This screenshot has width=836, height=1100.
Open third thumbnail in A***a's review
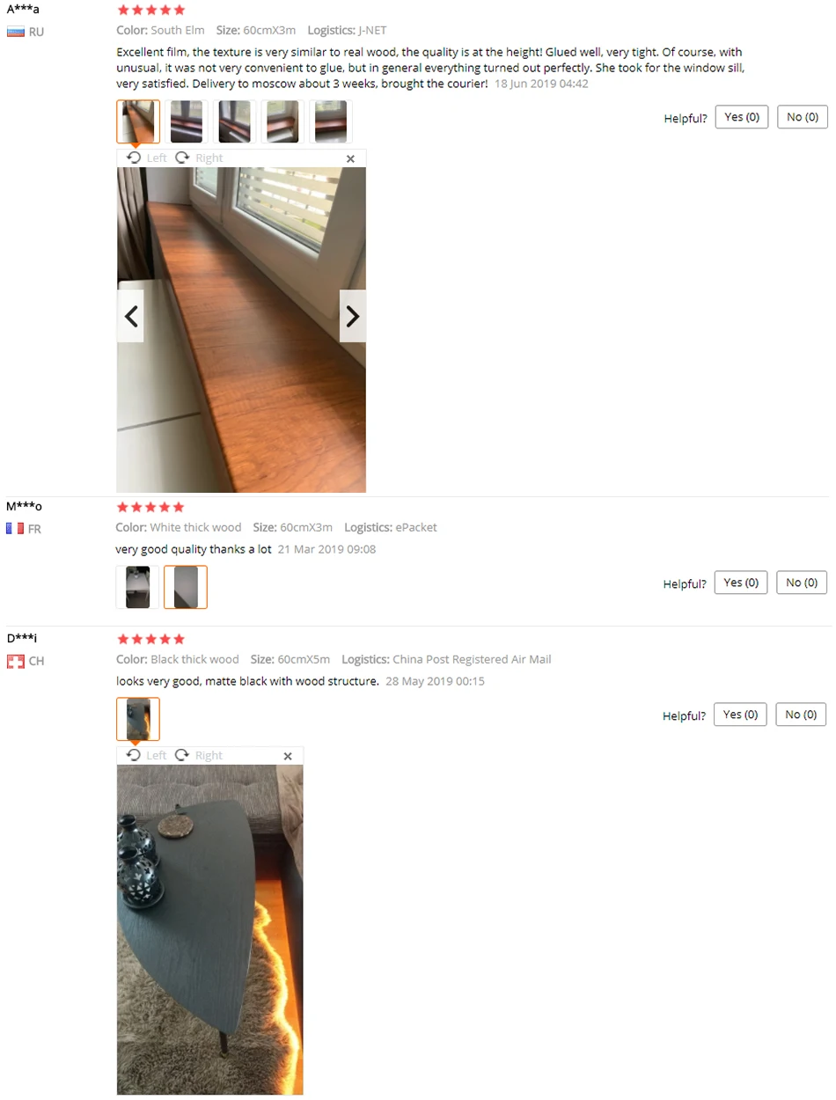234,121
